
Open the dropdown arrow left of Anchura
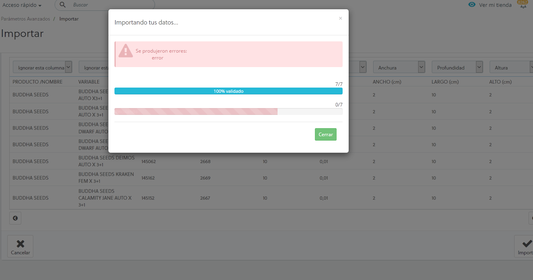coord(363,67)
